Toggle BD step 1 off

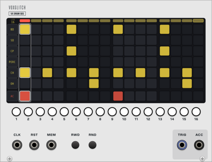pos(25,29)
